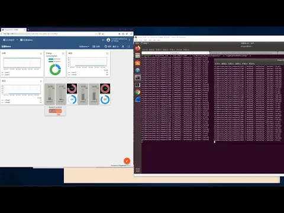The width and height of the screenshot is (284, 213).
Task: Click the blue radial gauge showing 68
Action: coord(105,99)
